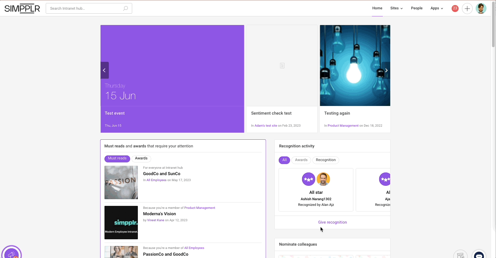Click the Give recognition link
This screenshot has width=496, height=258.
(332, 222)
